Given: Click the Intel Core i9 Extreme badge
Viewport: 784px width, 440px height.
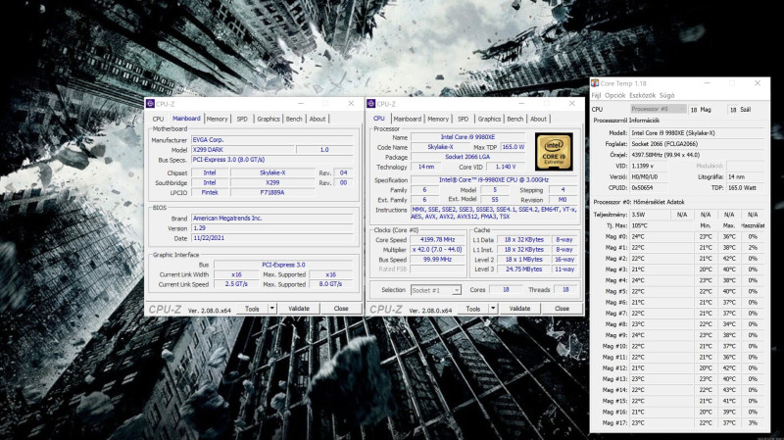Looking at the screenshot, I should click(554, 152).
